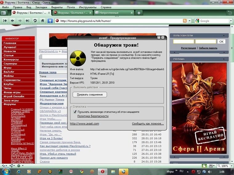Toggle the anonymous statistics checkbox
234x175 pixels.
75,112
